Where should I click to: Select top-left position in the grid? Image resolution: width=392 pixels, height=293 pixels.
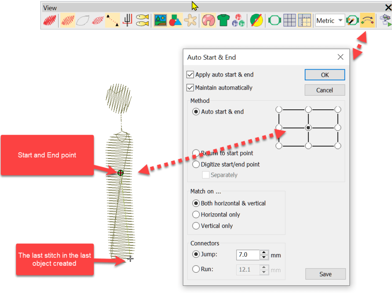click(279, 109)
